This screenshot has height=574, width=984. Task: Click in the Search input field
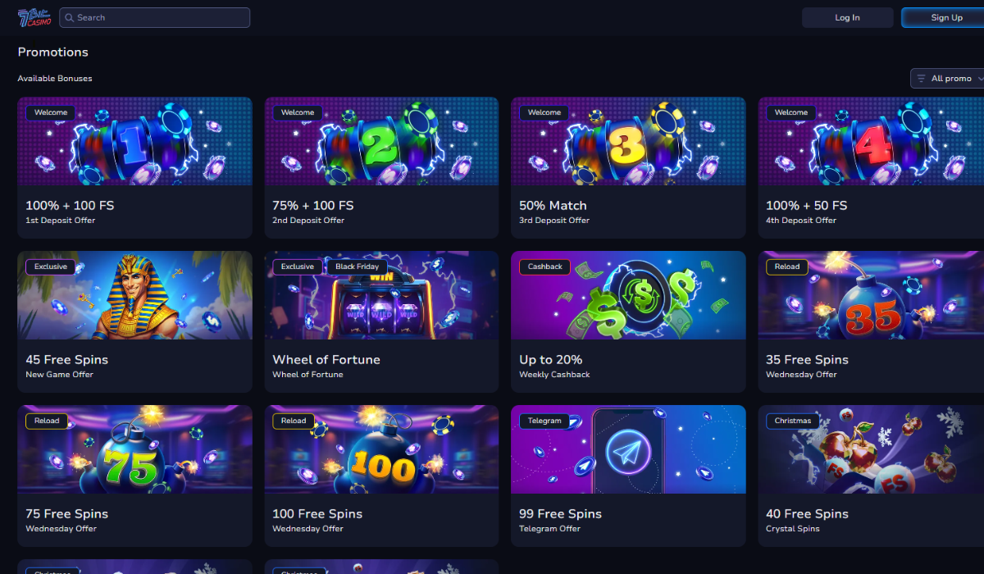click(155, 17)
